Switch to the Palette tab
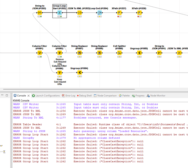This screenshot has height=168, width=188. point(124,95)
